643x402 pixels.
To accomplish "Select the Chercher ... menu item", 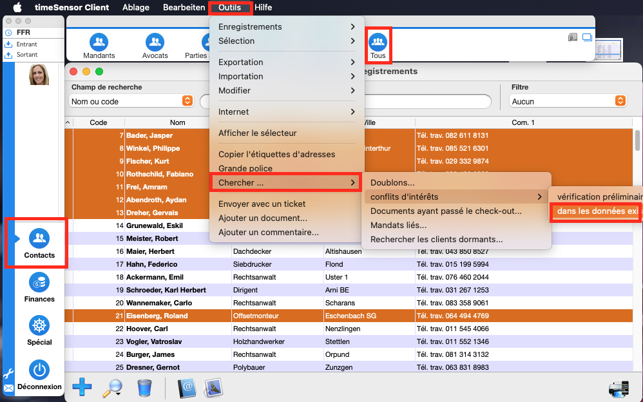I will pos(287,182).
